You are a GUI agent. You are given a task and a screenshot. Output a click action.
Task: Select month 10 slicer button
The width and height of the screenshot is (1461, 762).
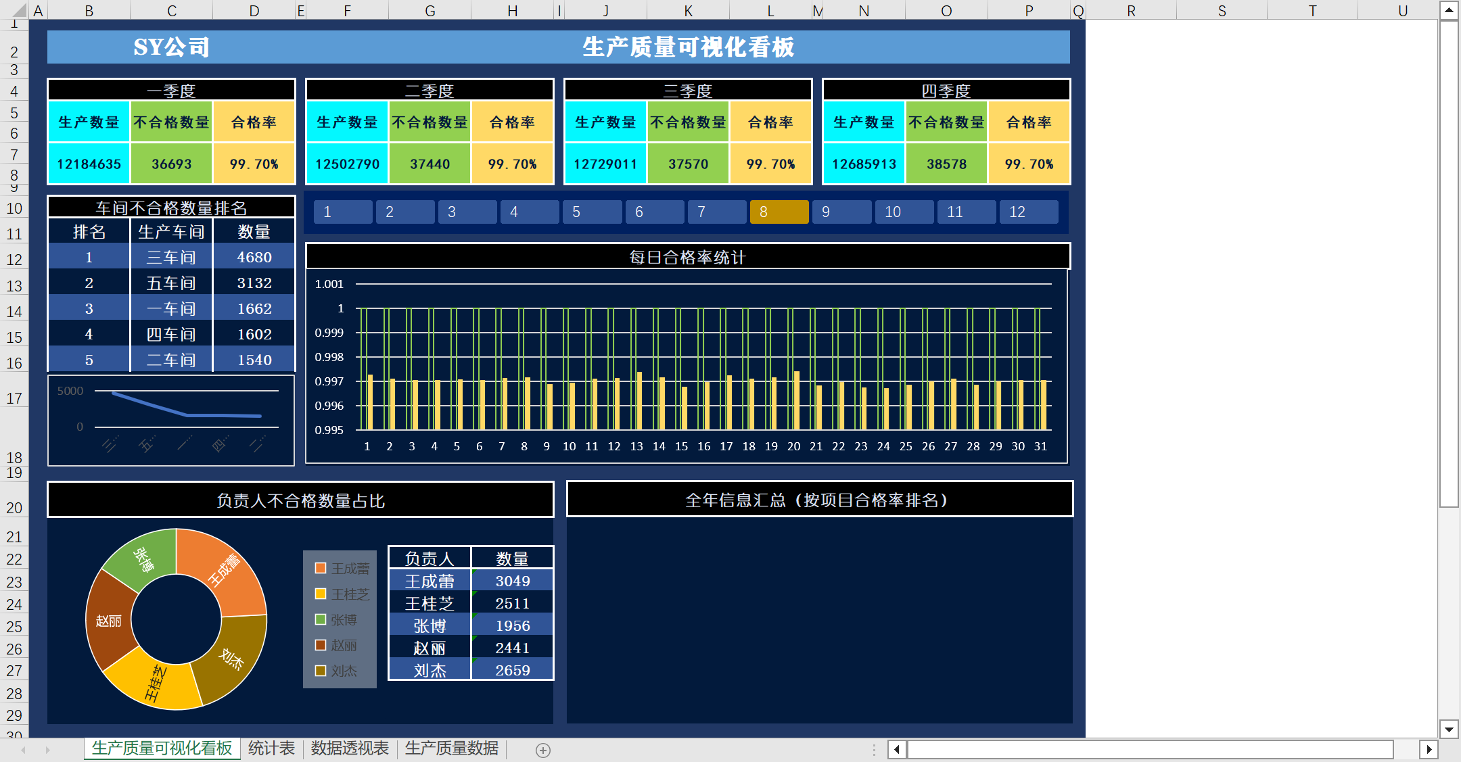pos(904,212)
